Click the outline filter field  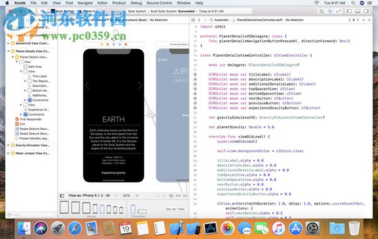pyautogui.click(x=31, y=214)
